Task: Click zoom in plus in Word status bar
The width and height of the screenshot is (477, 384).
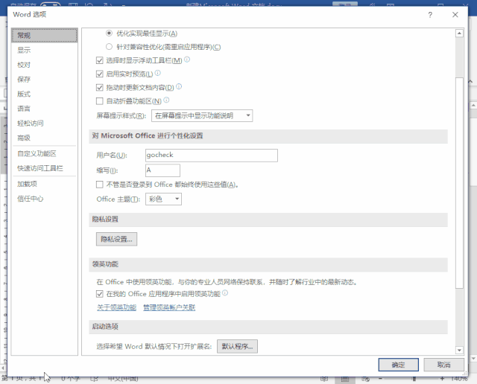Action: (x=442, y=379)
